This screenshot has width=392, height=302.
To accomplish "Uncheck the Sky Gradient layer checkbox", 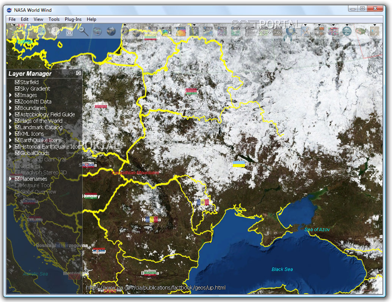I will (17, 88).
